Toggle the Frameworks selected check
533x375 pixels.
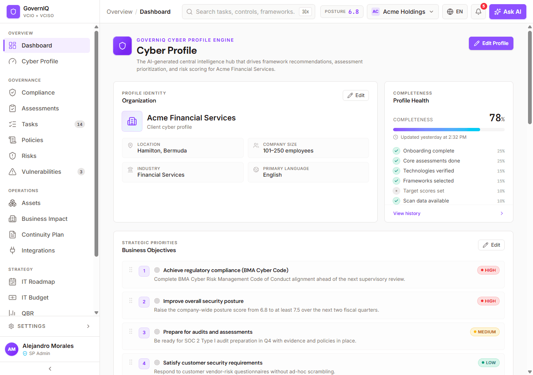tap(396, 181)
